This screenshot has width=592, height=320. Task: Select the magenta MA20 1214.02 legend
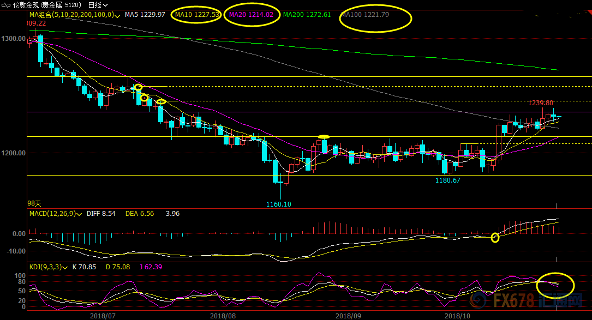(251, 15)
